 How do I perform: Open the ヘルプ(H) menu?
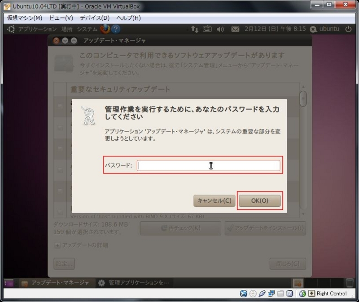pos(128,18)
